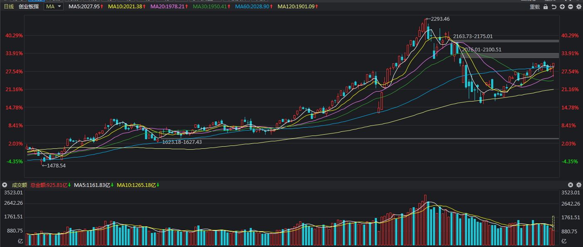Zoom out with the minus icon
The image size is (583, 247).
(570, 7)
